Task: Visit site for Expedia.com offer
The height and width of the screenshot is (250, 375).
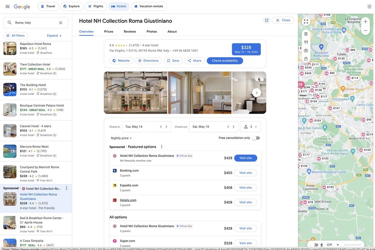Action: click(246, 188)
